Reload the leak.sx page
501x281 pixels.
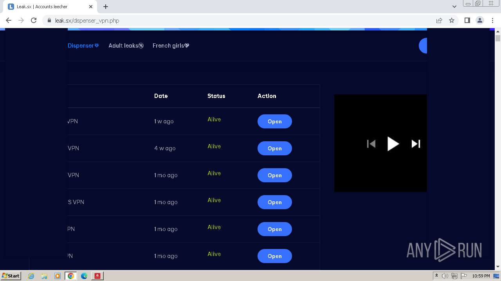34,20
